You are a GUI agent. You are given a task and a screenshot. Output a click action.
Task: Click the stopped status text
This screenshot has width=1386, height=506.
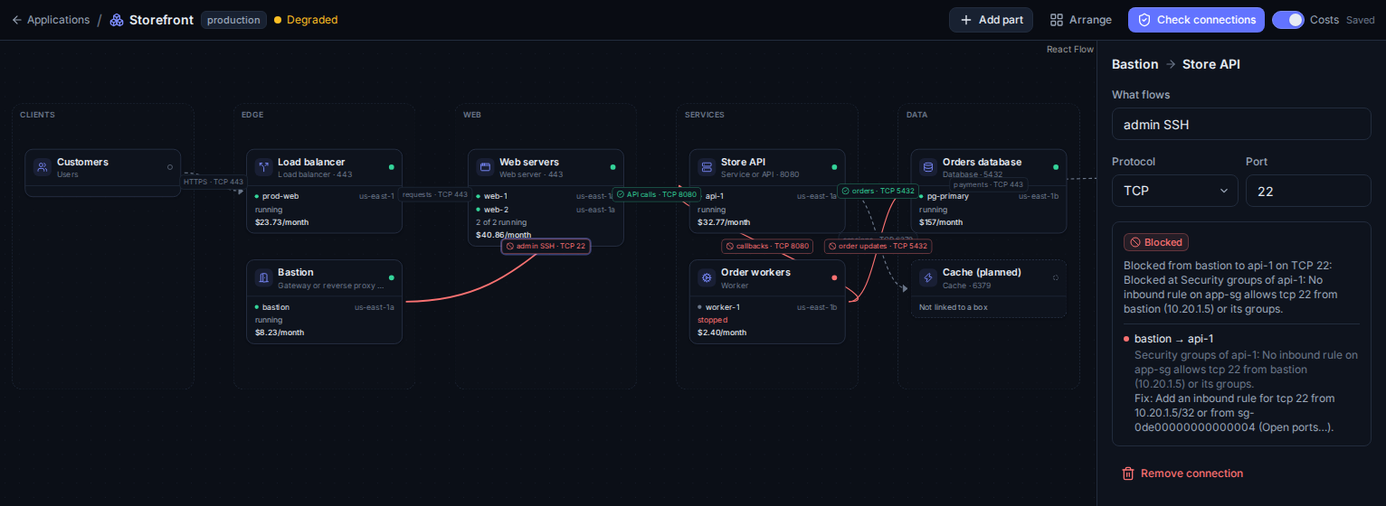point(713,320)
